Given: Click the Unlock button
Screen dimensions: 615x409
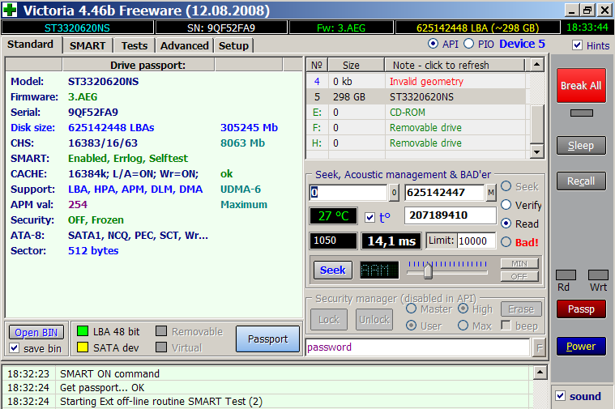Looking at the screenshot, I should 374,320.
